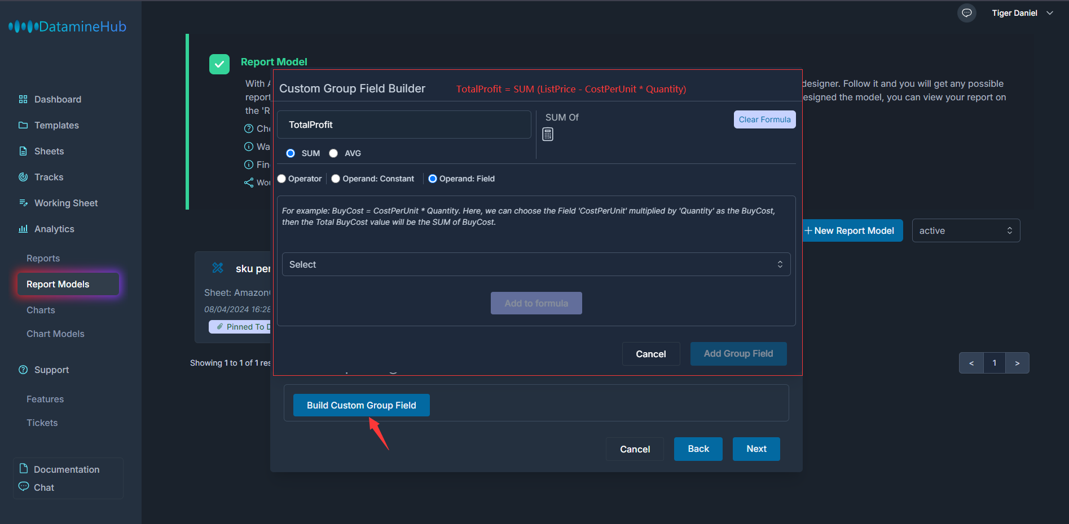Click the sku report model tools icon
Viewport: 1069px width, 524px height.
click(218, 268)
